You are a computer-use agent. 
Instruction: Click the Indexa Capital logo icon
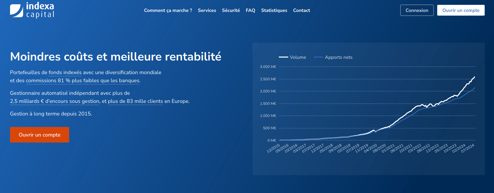[x=16, y=11]
